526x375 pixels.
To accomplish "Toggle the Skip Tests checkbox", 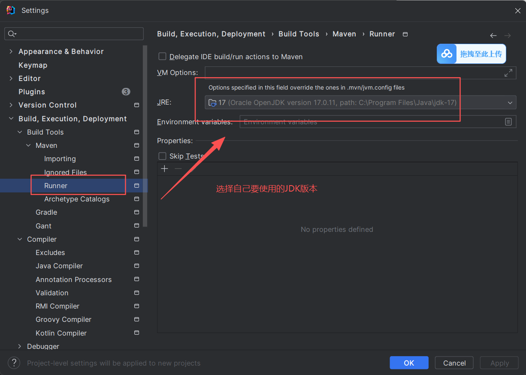I will (162, 156).
